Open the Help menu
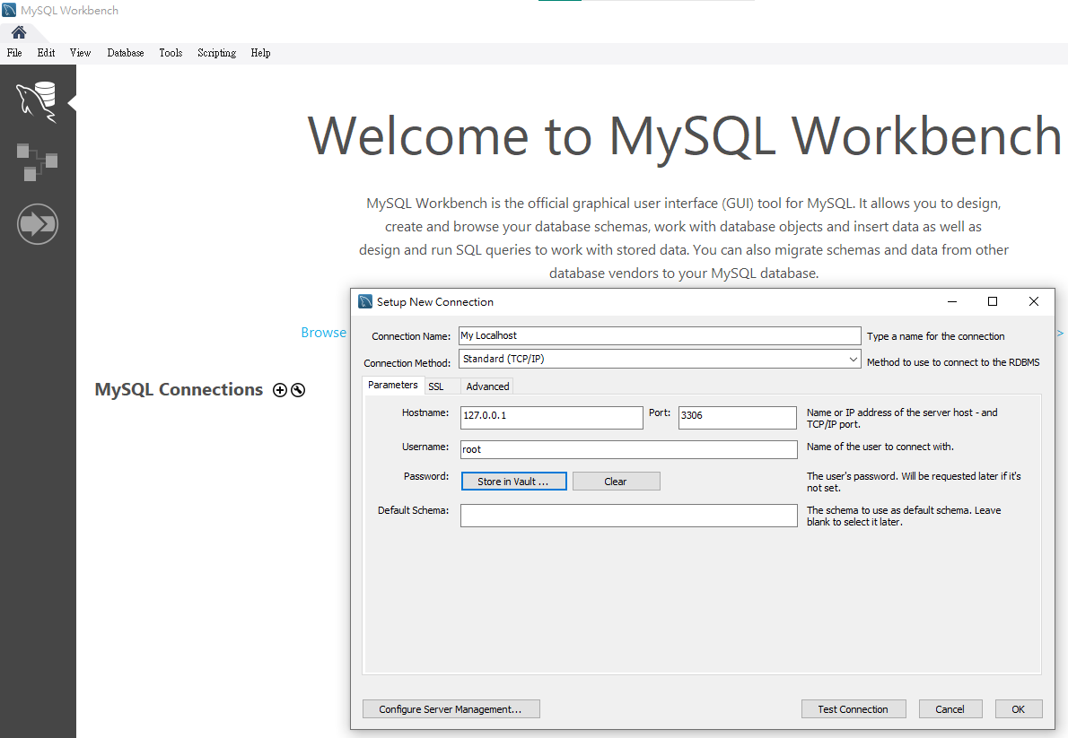1068x738 pixels. tap(260, 53)
